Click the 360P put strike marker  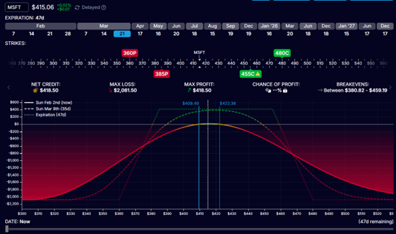pos(129,53)
